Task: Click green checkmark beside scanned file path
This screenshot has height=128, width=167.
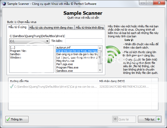Action: pos(11,87)
